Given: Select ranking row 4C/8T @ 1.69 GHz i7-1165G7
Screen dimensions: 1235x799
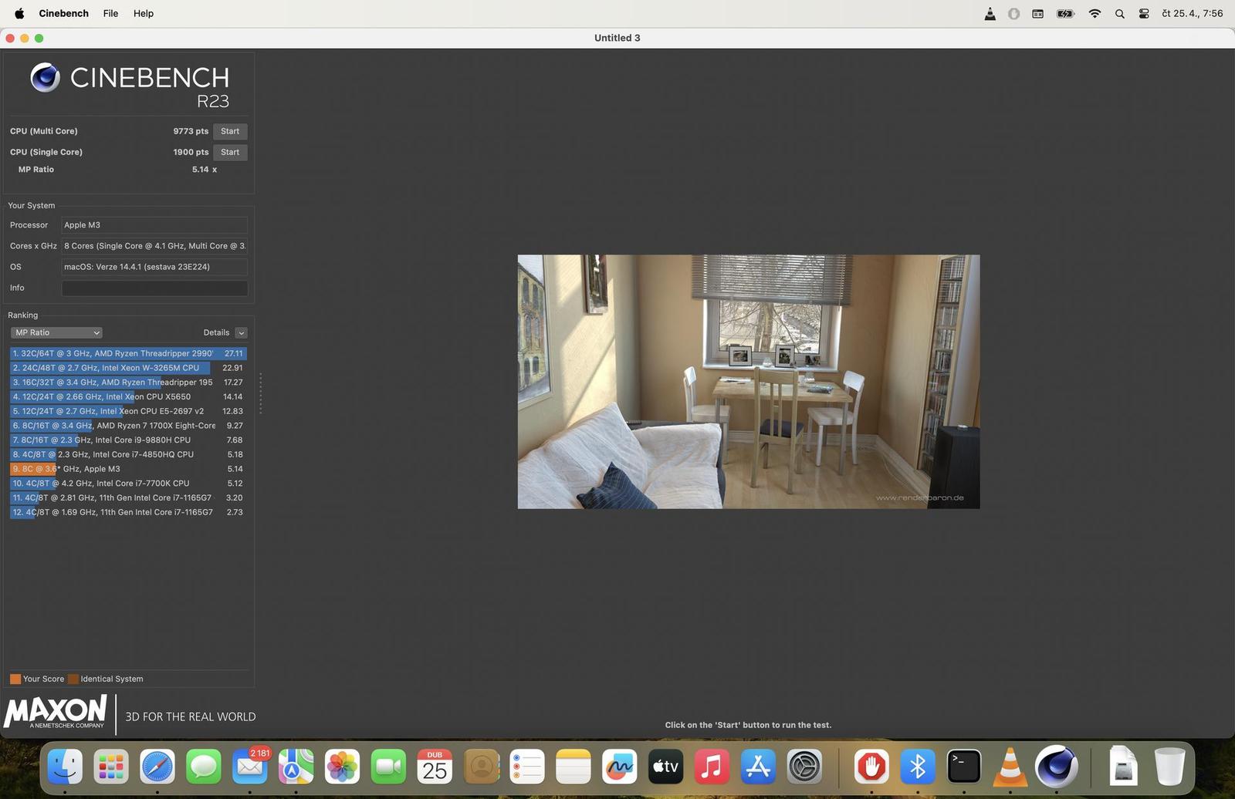Looking at the screenshot, I should (x=128, y=512).
